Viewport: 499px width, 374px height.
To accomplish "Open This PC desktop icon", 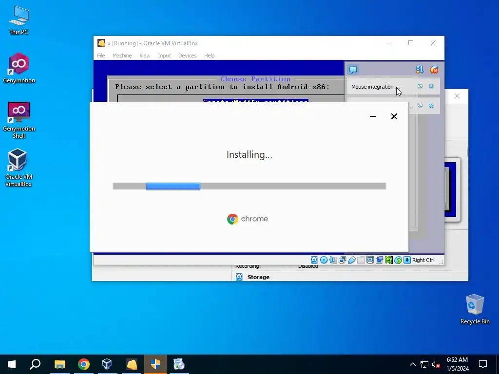I will (19, 20).
